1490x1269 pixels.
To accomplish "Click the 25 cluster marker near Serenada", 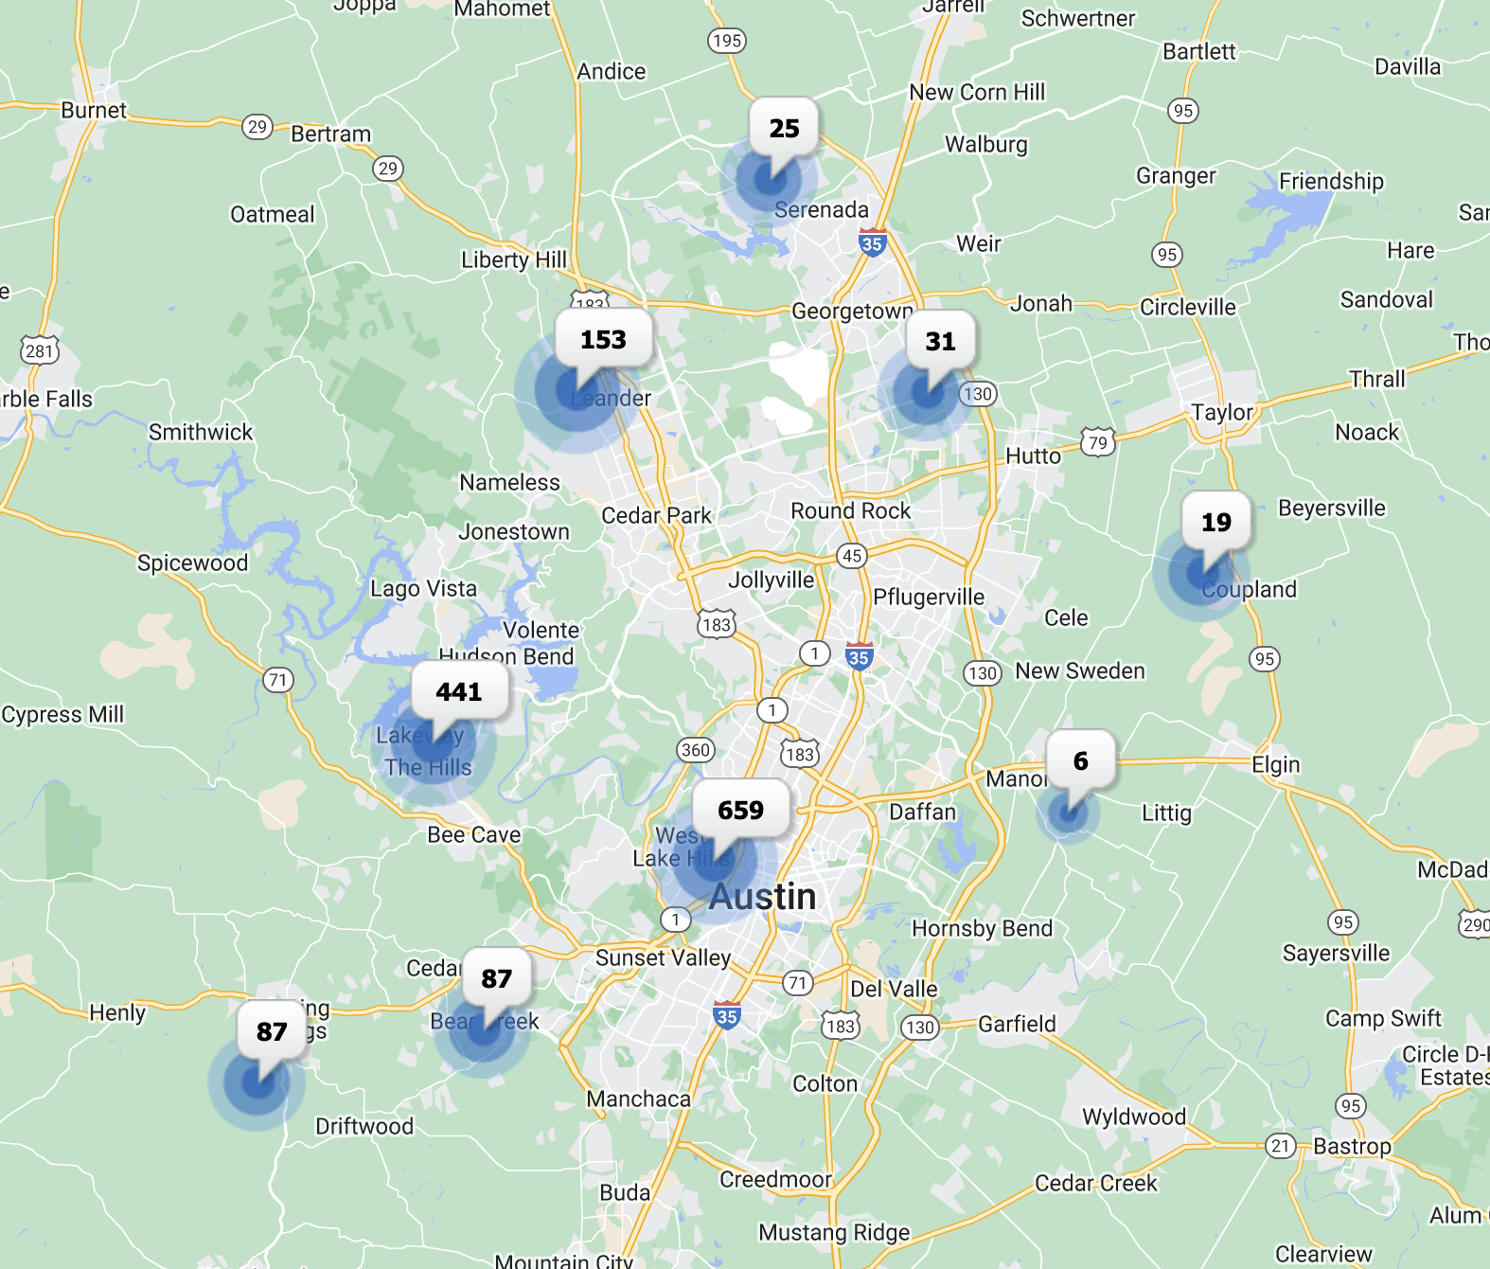I will click(784, 129).
